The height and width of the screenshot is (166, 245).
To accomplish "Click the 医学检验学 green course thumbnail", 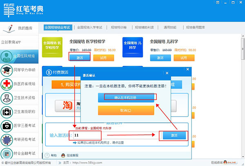I will [52, 47].
